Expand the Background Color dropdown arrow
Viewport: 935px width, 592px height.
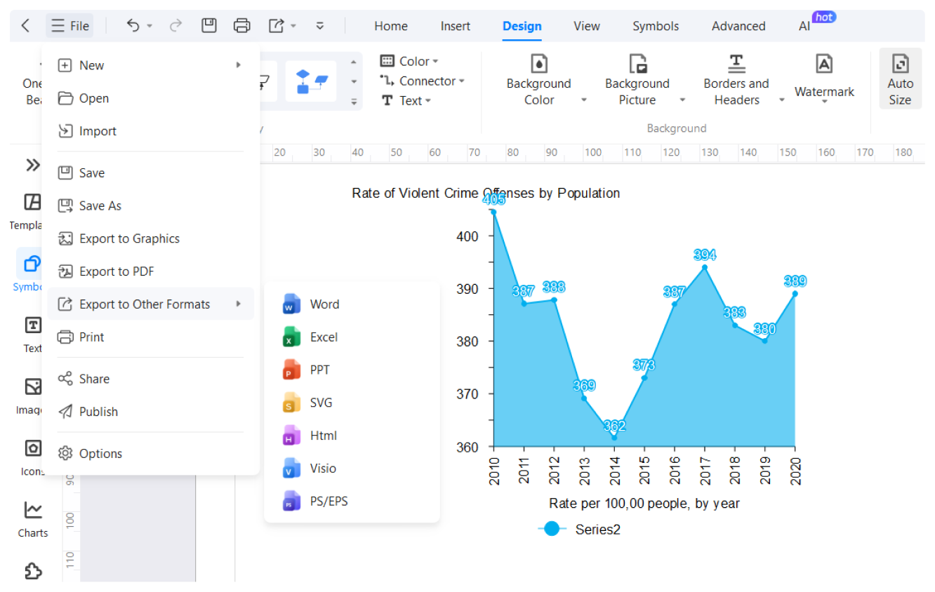click(584, 100)
